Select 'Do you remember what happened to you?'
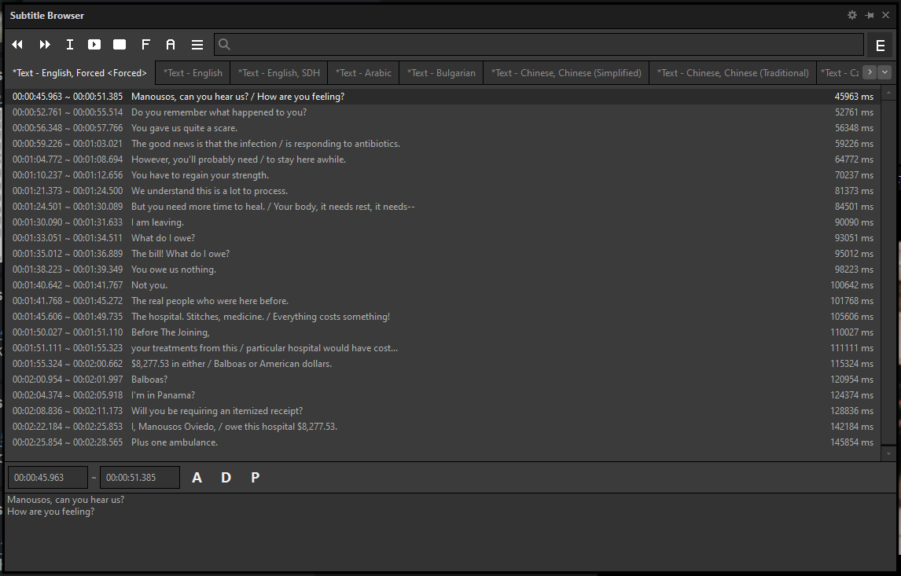901x576 pixels. pyautogui.click(x=443, y=112)
